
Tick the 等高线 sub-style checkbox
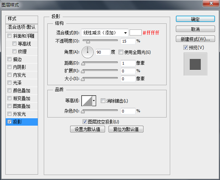pyautogui.click(x=14, y=44)
